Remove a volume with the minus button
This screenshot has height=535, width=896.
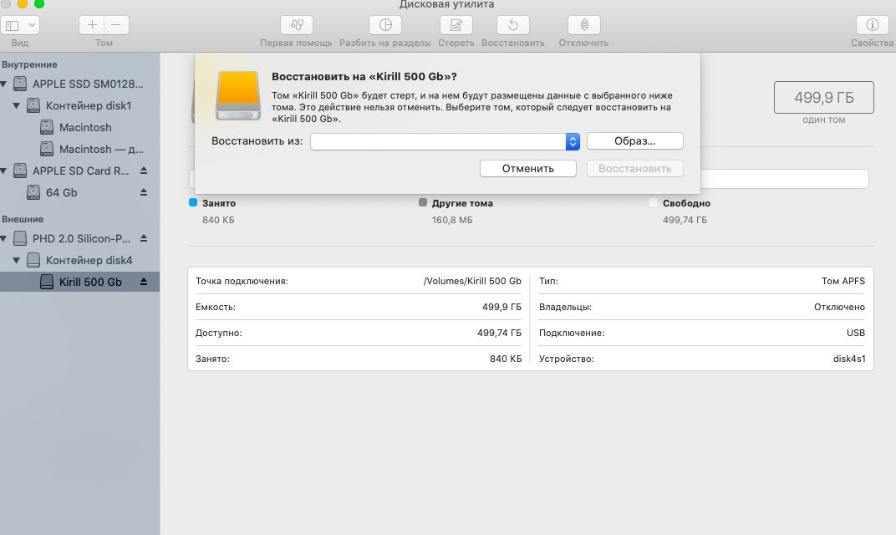pos(116,25)
